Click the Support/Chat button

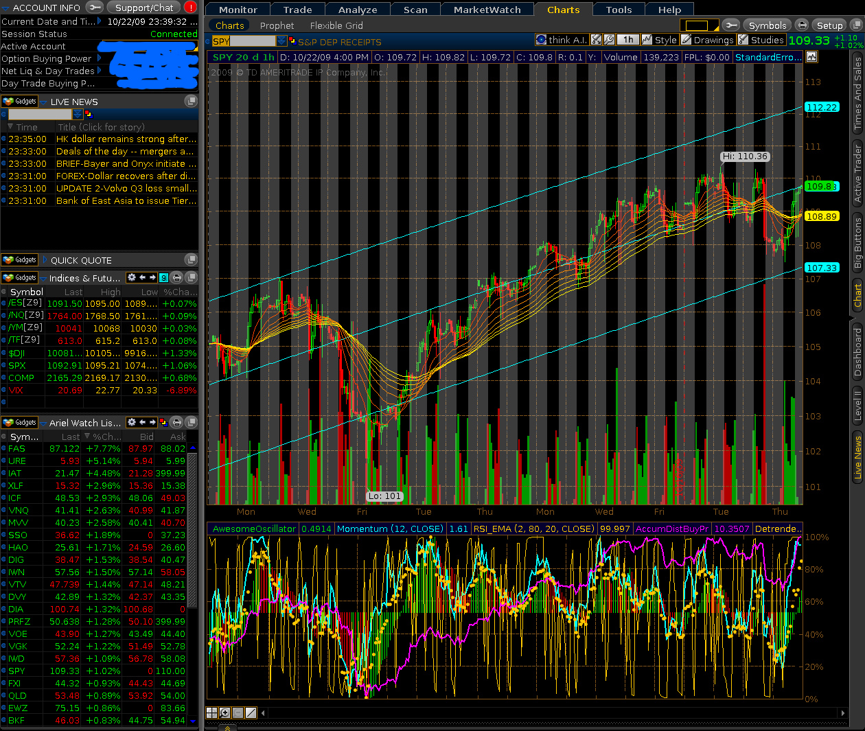144,8
